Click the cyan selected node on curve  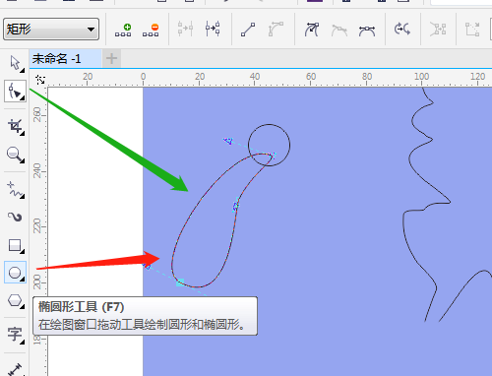[x=180, y=282]
